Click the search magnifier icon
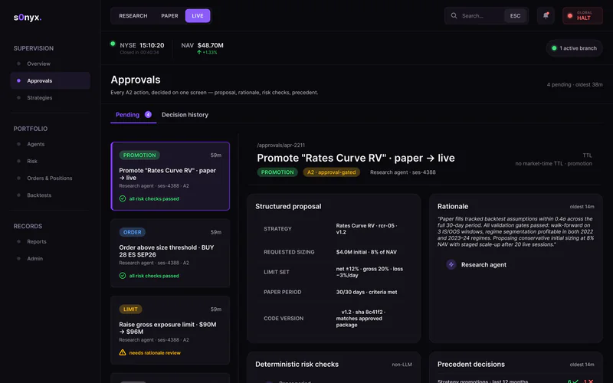Viewport: 613px width, 383px height. [454, 15]
